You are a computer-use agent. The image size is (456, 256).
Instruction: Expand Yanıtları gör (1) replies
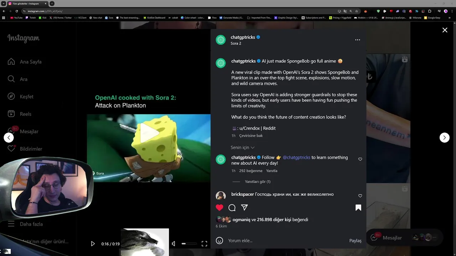point(258,182)
